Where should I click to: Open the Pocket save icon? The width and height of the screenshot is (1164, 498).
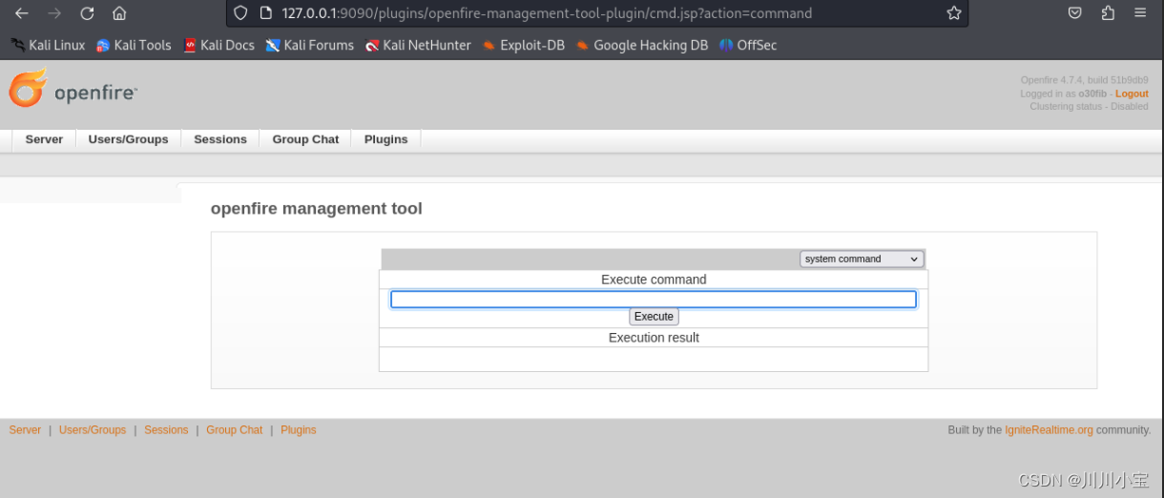1074,13
